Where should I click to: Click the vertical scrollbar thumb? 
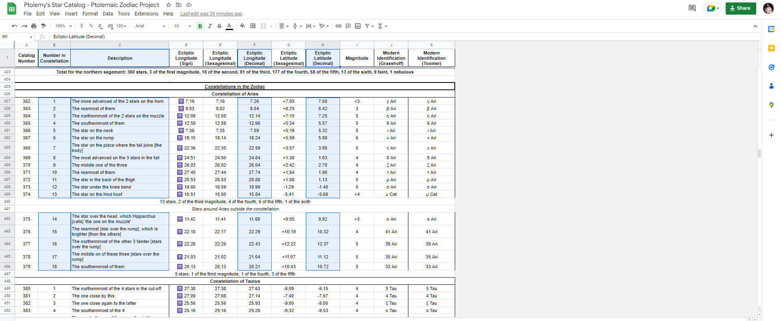pos(759,153)
